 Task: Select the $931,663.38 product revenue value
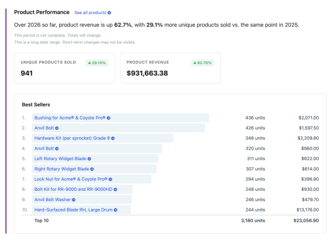147,73
